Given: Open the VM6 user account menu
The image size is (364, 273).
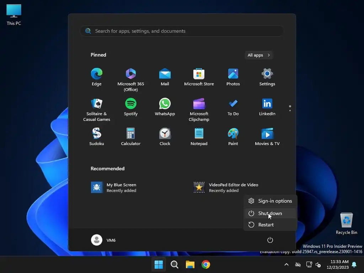Looking at the screenshot, I should (x=103, y=240).
